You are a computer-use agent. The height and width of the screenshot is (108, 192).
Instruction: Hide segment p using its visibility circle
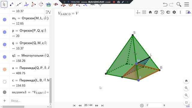click(5, 32)
